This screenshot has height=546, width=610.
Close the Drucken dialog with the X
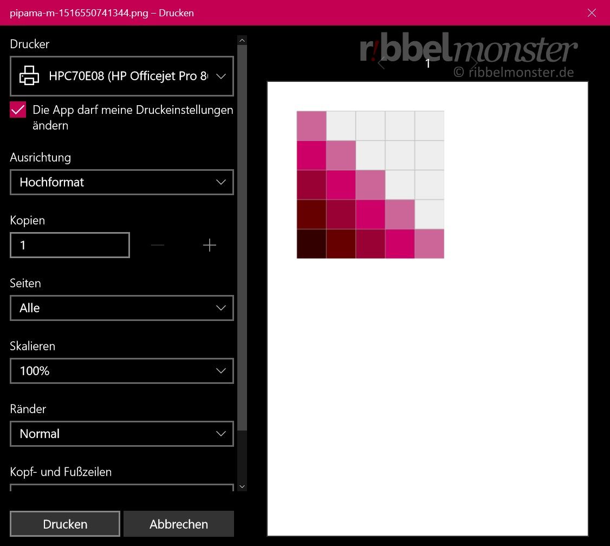[592, 13]
